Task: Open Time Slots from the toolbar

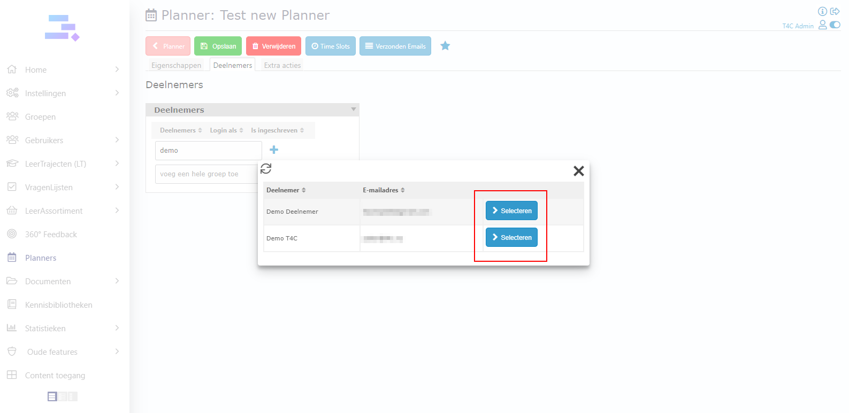Action: tap(330, 46)
